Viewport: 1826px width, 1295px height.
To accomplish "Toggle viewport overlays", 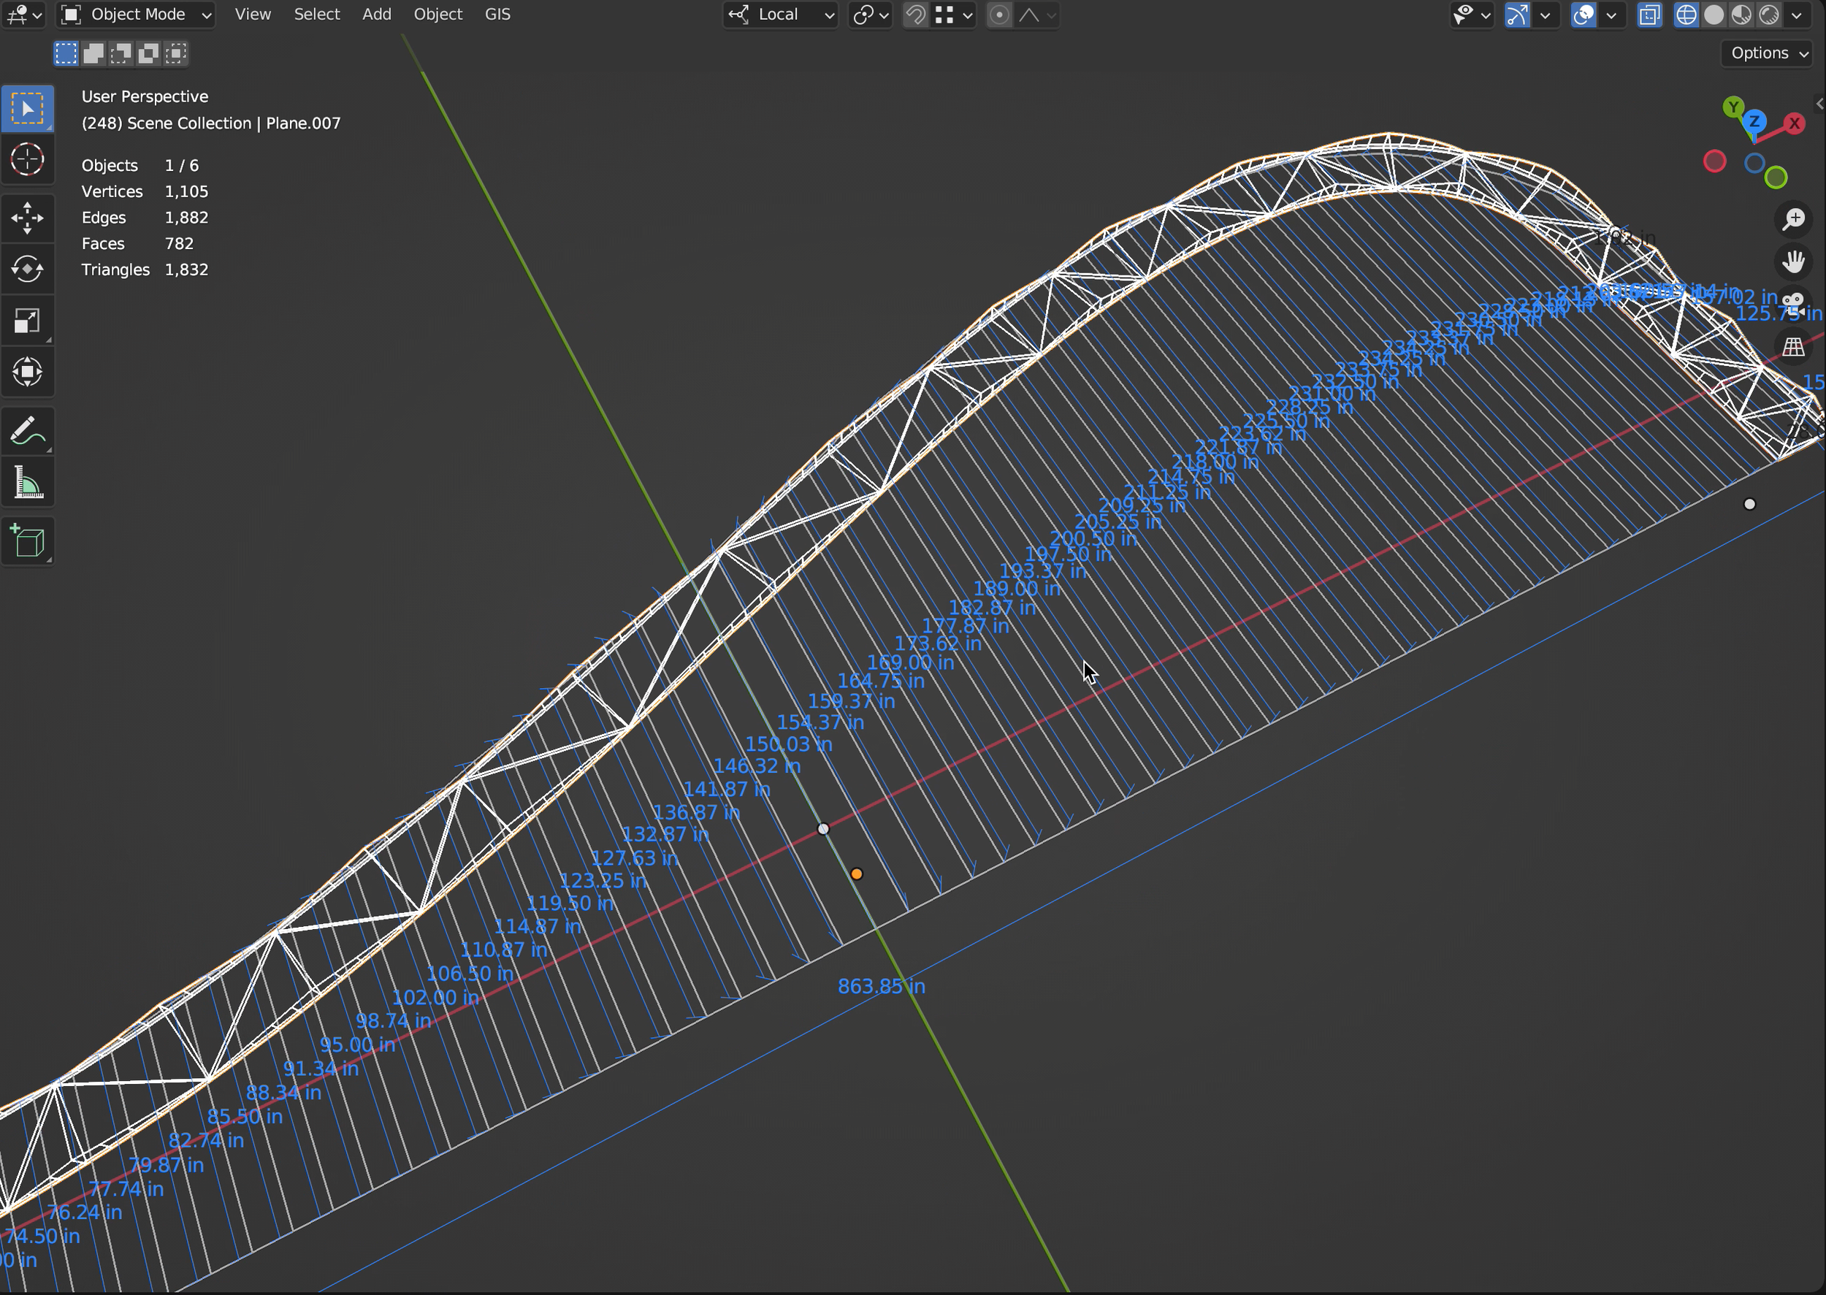I will pyautogui.click(x=1583, y=15).
